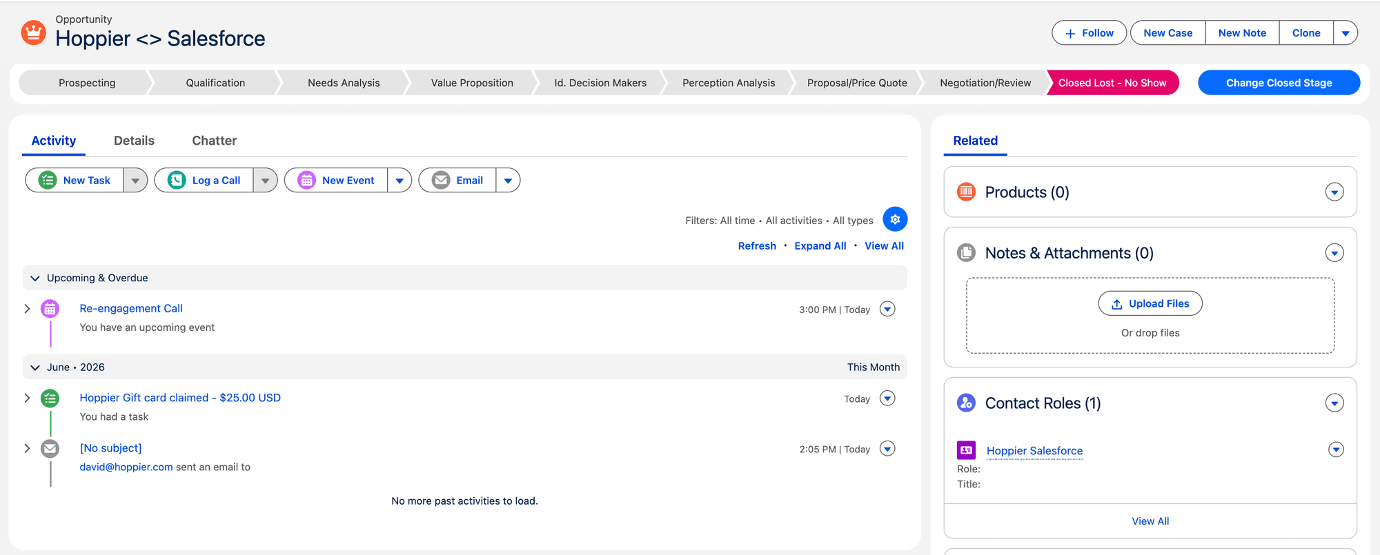Select the Closed Lost - No Show stage
1380x555 pixels.
click(x=1112, y=83)
